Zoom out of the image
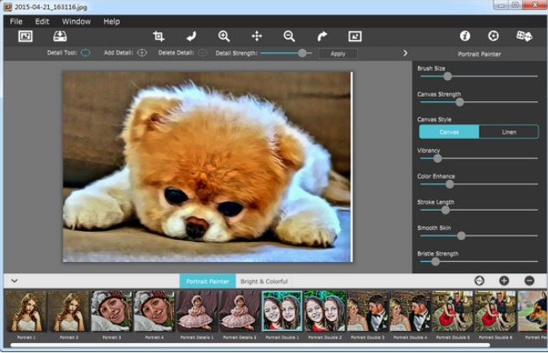Screen dimensions: 548x353 (289, 36)
